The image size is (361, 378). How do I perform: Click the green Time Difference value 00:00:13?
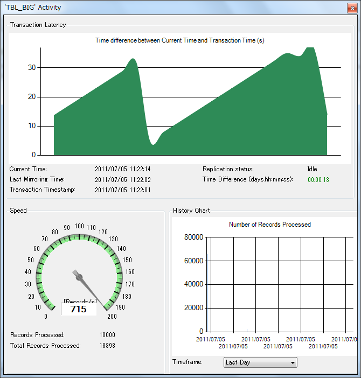click(x=318, y=179)
